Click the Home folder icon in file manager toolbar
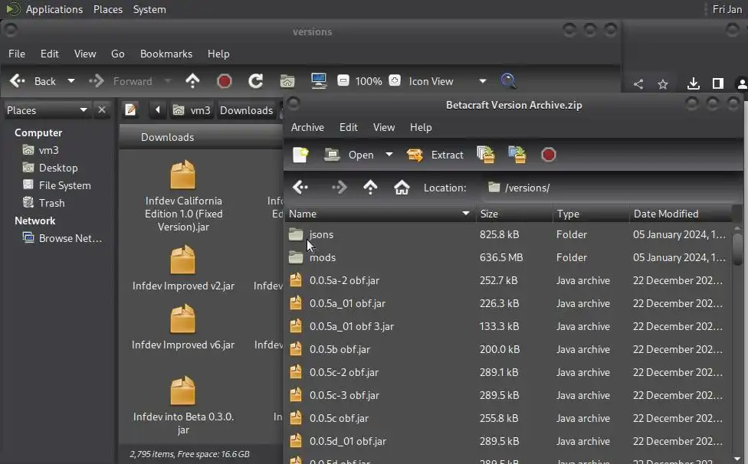 click(287, 81)
